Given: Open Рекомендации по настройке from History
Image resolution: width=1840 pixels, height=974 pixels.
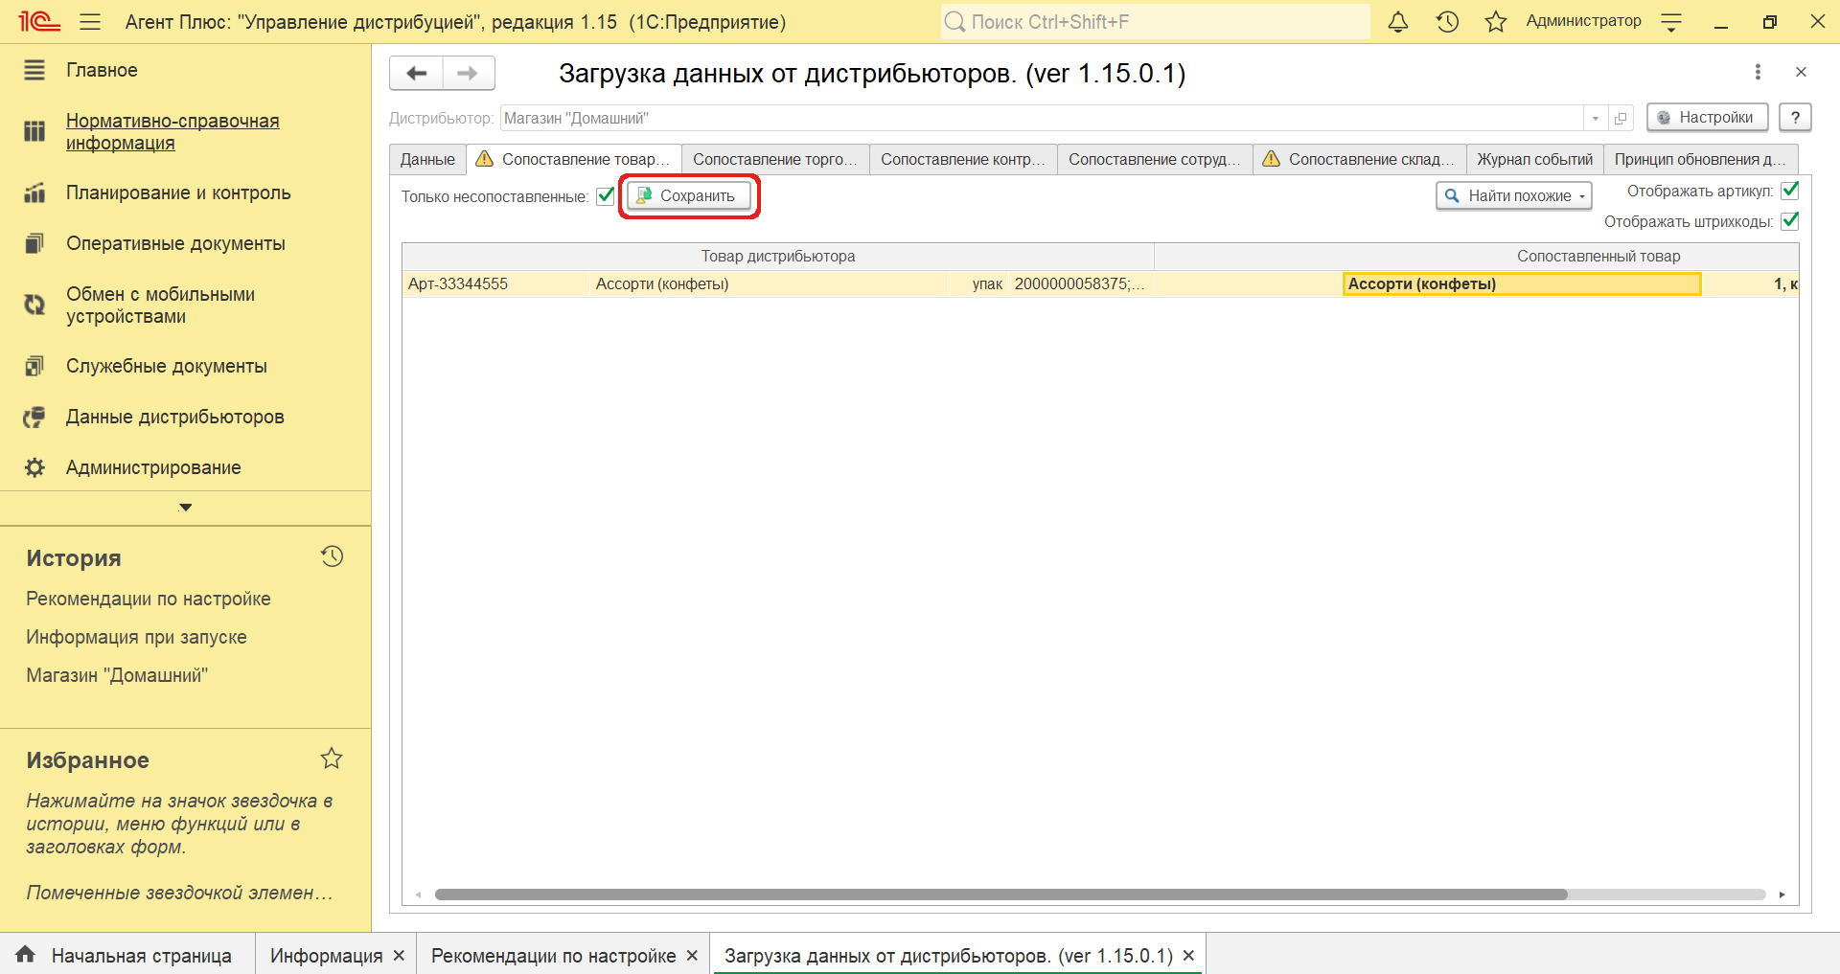Looking at the screenshot, I should [x=149, y=599].
